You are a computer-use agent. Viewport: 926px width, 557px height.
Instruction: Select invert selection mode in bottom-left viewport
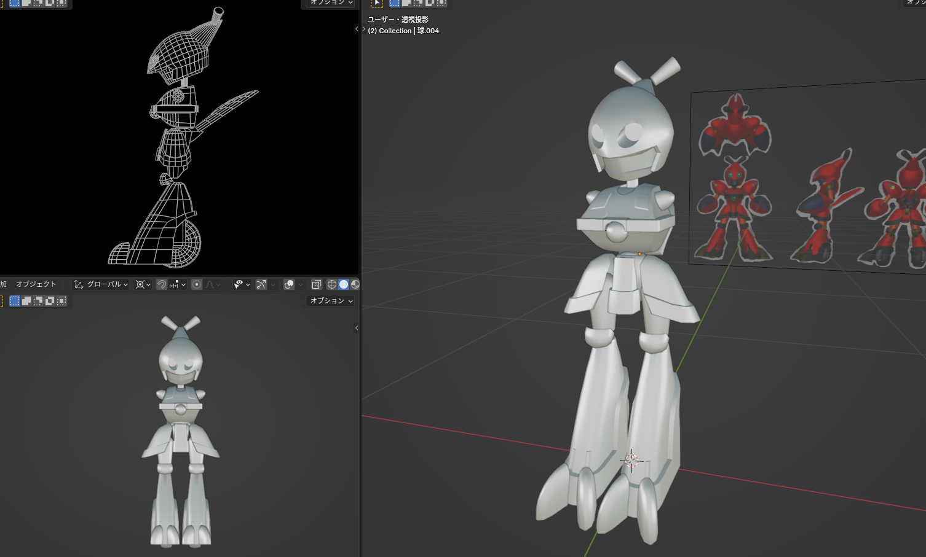(50, 301)
